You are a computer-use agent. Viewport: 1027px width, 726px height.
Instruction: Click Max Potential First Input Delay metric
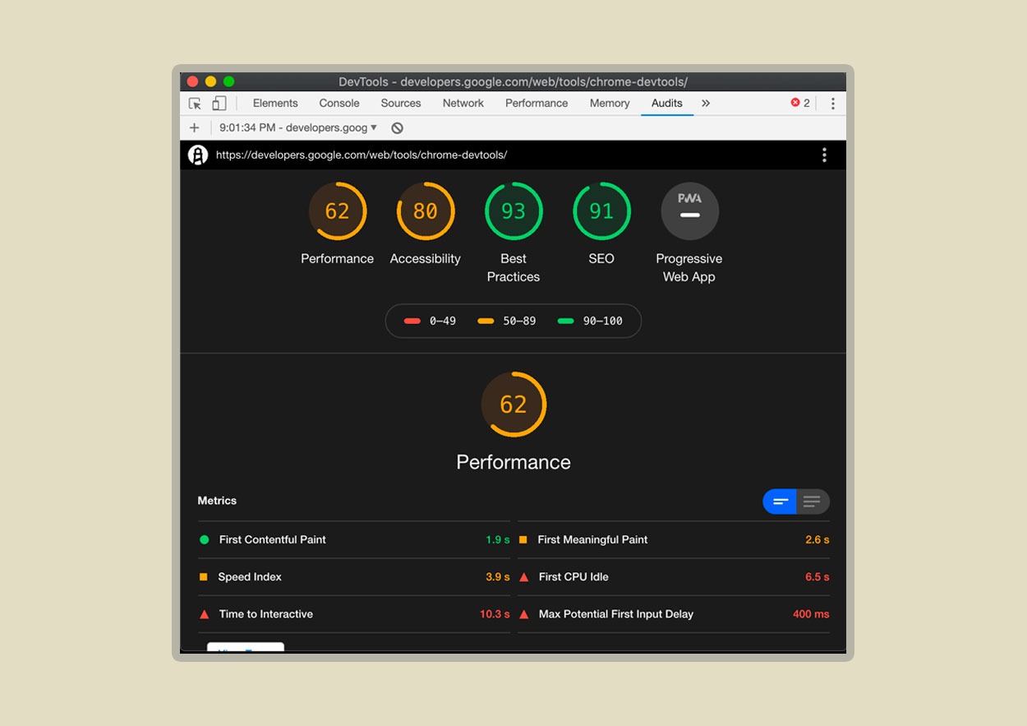[x=674, y=614]
